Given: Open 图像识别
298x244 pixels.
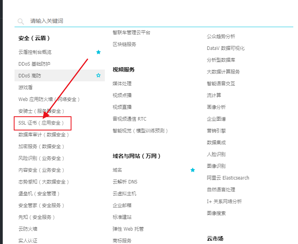Looking at the screenshot, I should 216,166.
